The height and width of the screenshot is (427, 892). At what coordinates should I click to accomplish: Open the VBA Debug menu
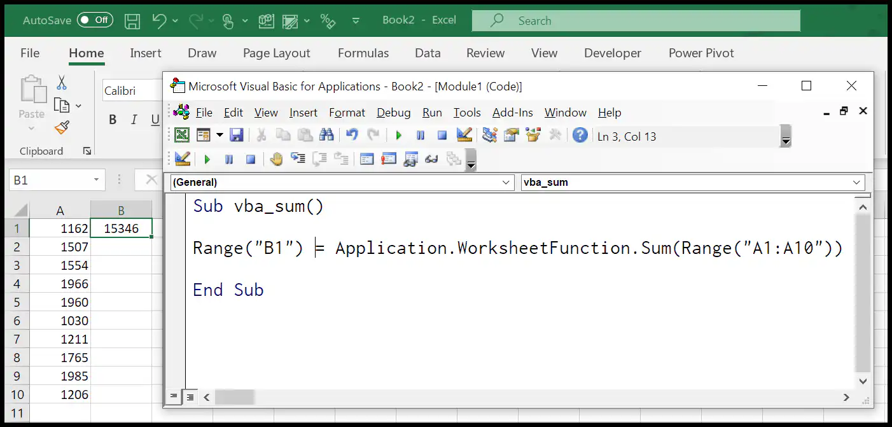tap(394, 113)
